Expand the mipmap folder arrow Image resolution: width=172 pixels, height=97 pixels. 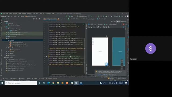(x=6, y=51)
